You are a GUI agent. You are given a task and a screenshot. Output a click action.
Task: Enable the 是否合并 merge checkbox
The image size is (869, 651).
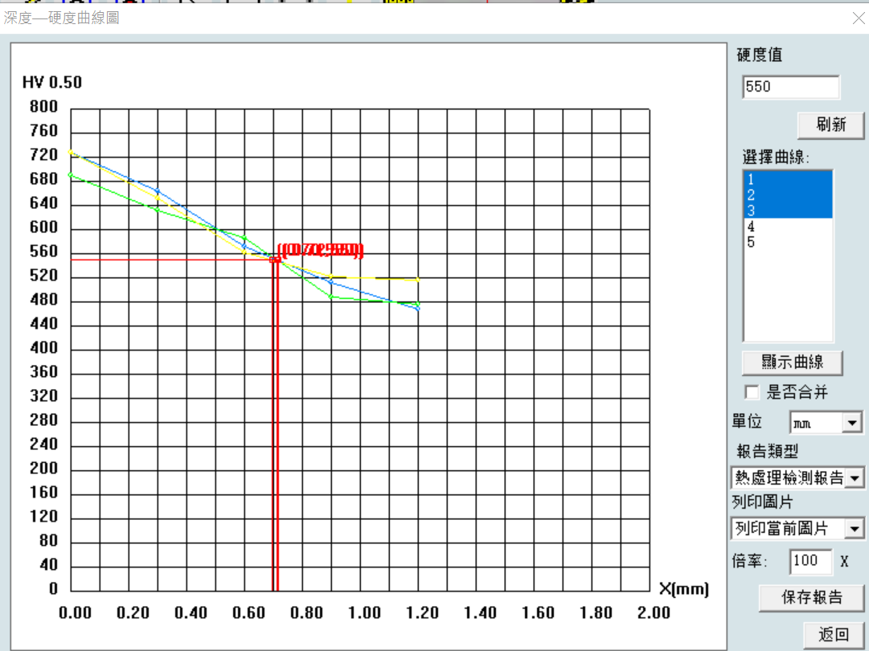pos(752,392)
